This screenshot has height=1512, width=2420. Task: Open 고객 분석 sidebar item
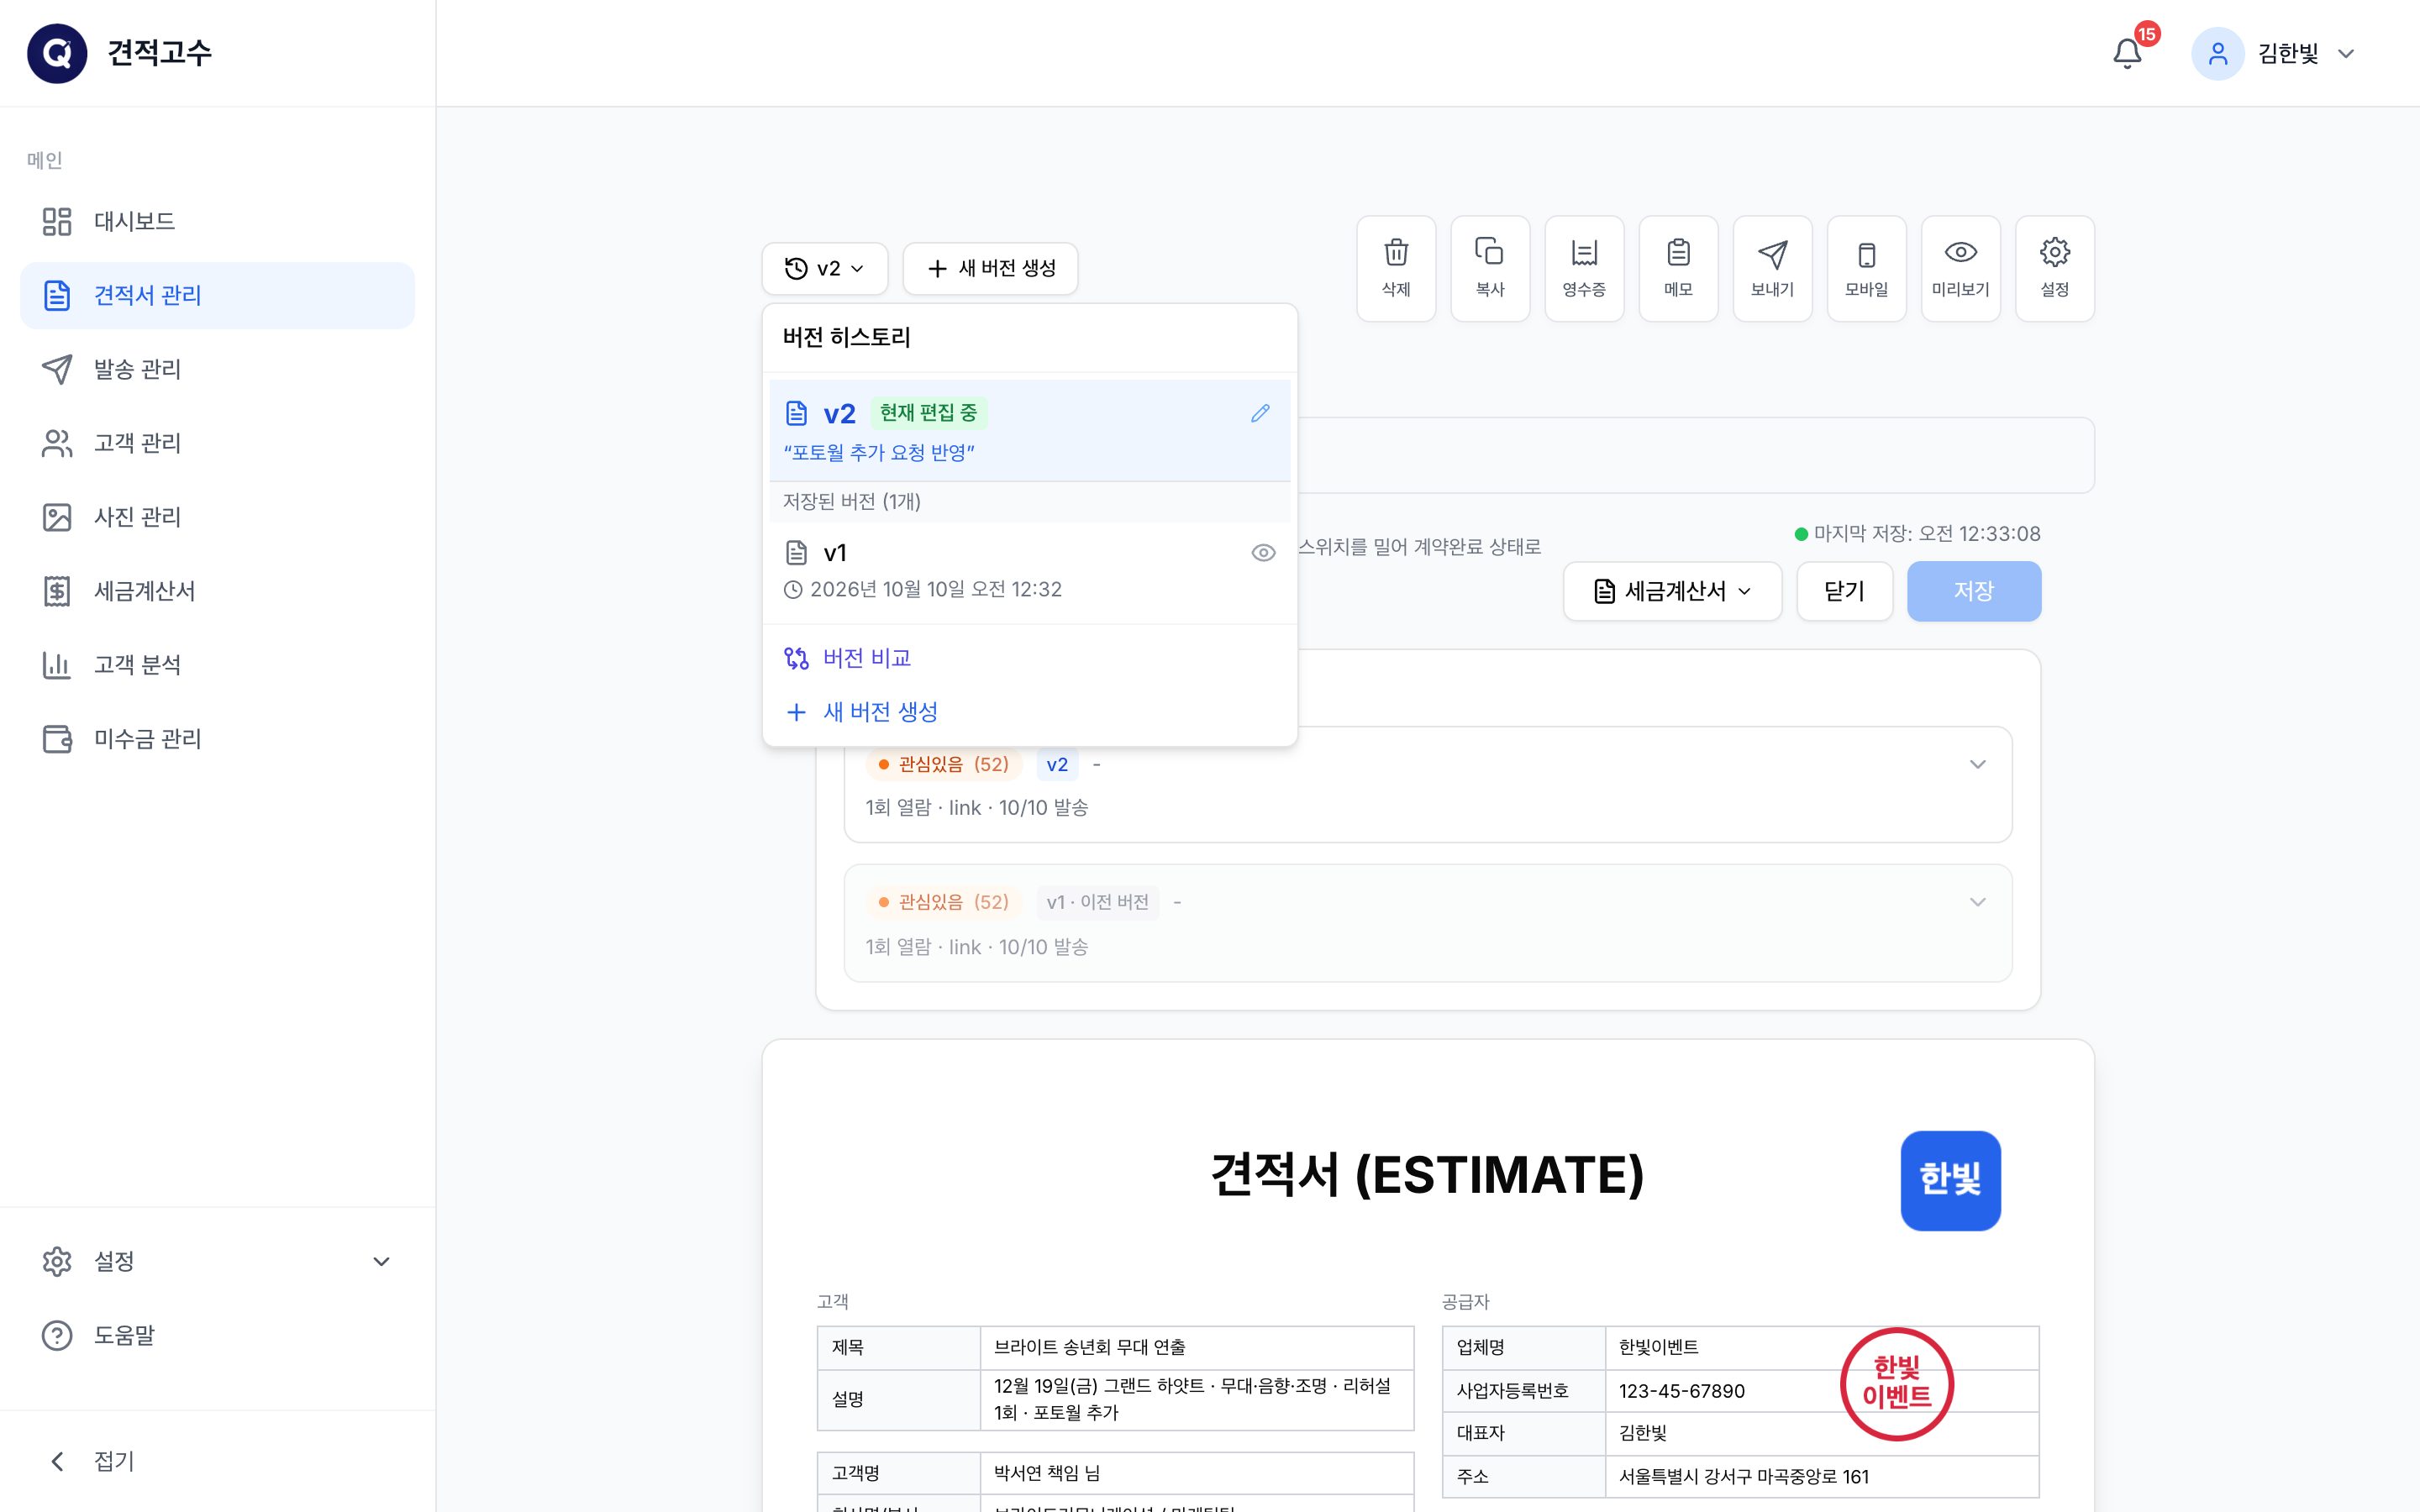pos(217,665)
